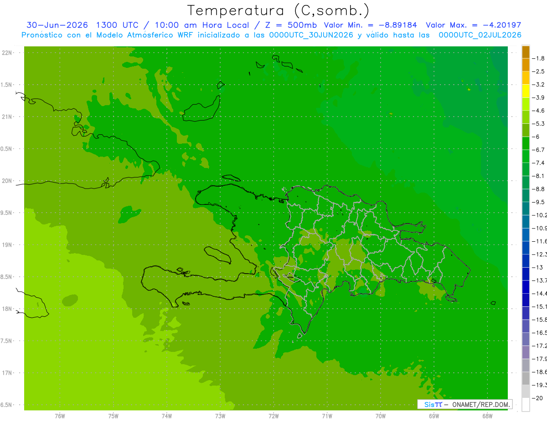
Task: Pick the white swatch below -20
Action: pos(526,404)
